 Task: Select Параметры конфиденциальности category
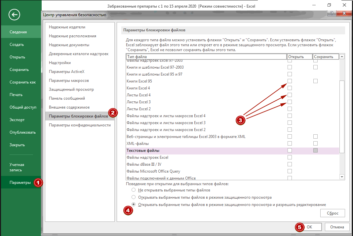[x=80, y=125]
